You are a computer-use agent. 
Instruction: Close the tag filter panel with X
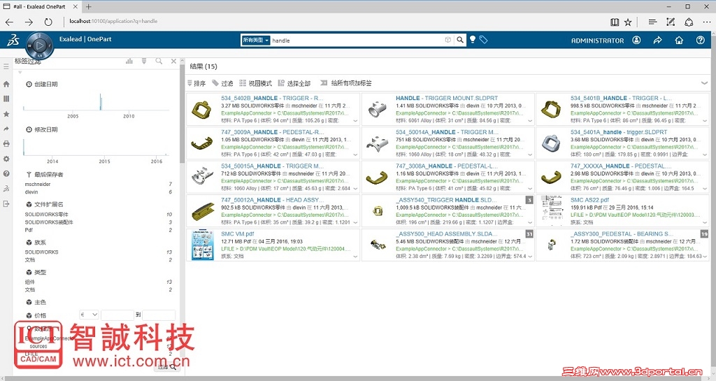click(173, 61)
